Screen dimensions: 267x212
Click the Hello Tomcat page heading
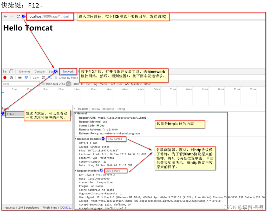click(x=28, y=28)
